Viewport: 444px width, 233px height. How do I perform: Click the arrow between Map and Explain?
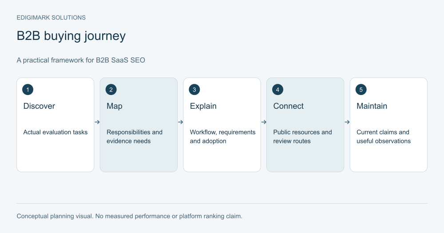point(180,122)
